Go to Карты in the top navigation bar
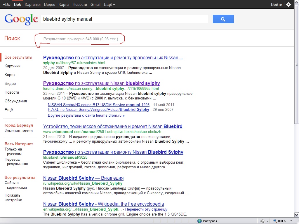Viewport: 299px width, 224px height. [x=64, y=4]
